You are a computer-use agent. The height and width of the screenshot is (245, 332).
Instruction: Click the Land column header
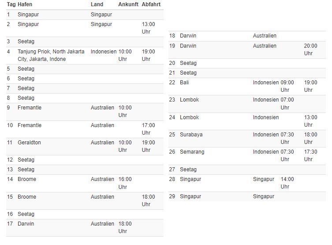(97, 4)
